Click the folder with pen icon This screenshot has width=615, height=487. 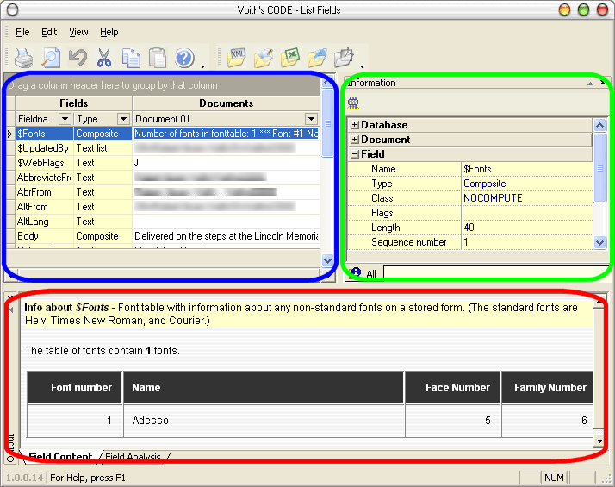[x=264, y=58]
